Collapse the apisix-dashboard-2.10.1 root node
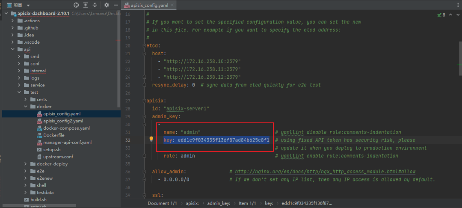462x208 pixels. coord(6,14)
